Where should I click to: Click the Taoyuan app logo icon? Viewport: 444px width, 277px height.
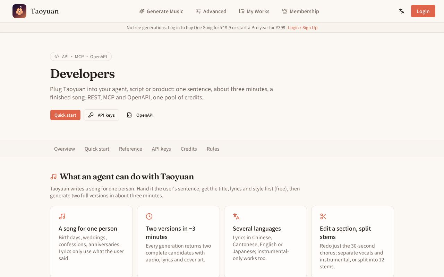19,11
